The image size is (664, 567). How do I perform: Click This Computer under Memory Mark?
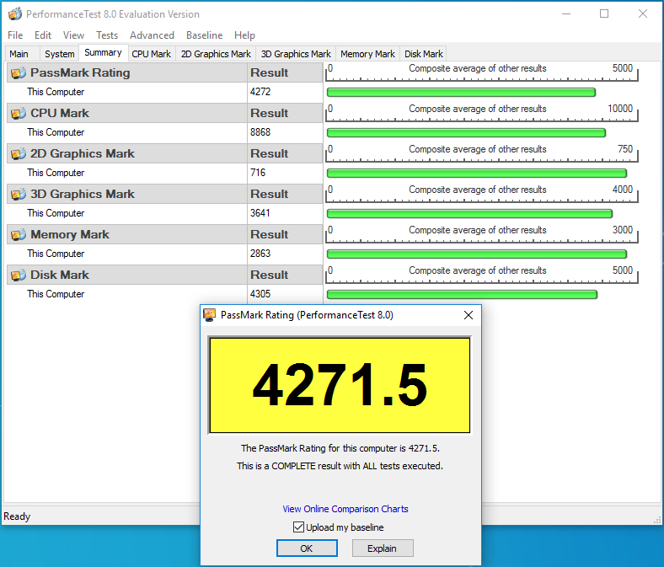click(56, 254)
